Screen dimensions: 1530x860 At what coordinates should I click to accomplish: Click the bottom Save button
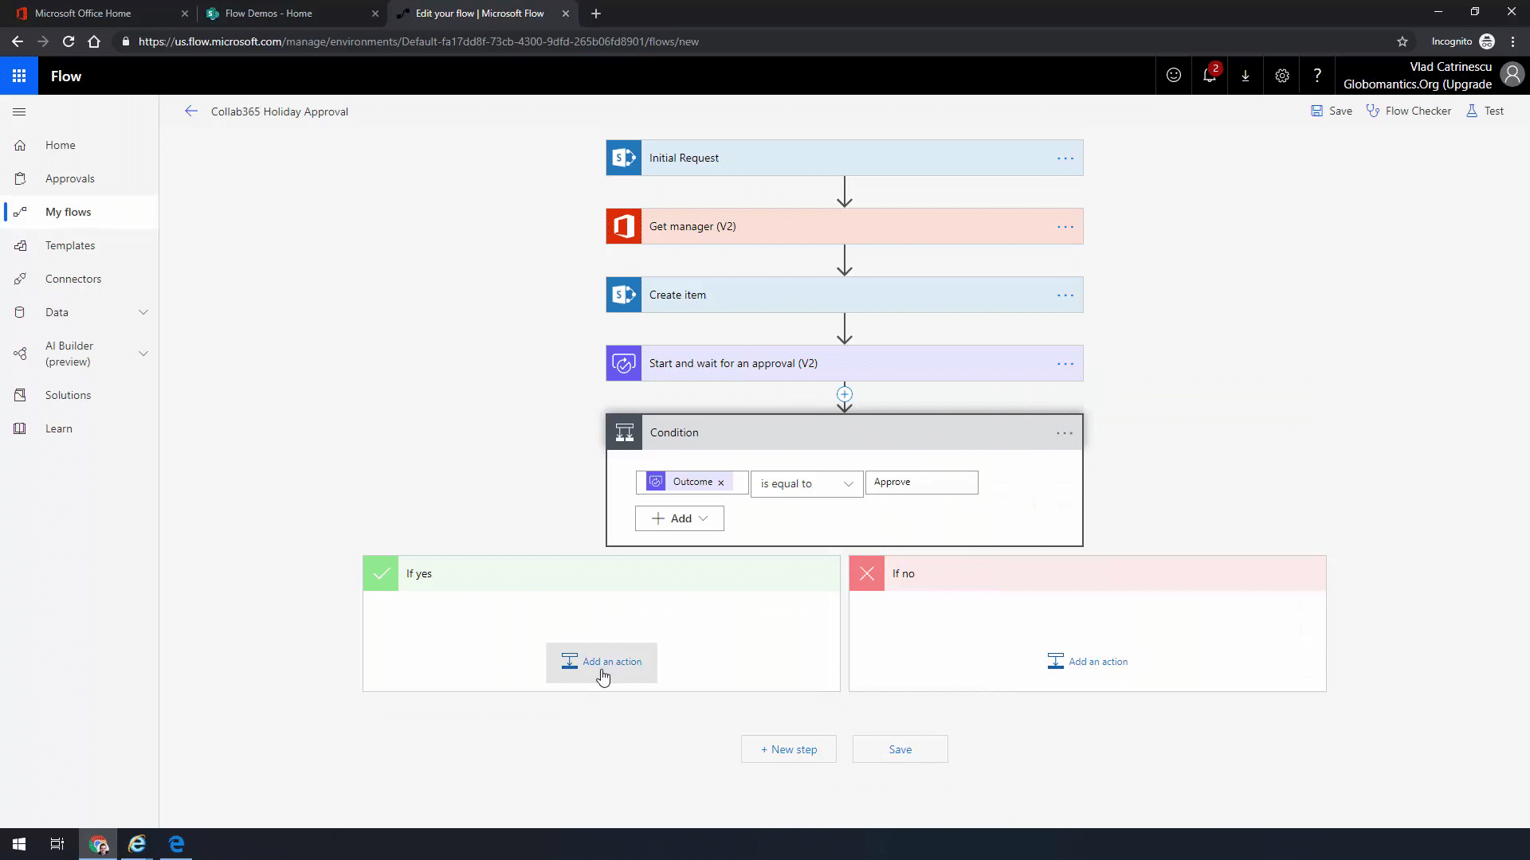pos(900,749)
